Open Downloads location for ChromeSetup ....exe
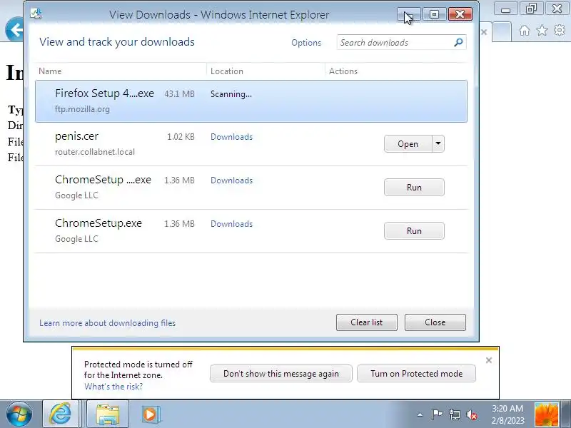Screen dimensions: 571x428 pyautogui.click(x=231, y=180)
